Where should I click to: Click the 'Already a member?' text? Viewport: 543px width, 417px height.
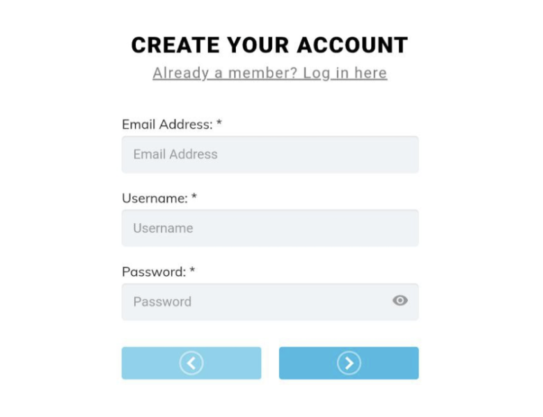pos(226,73)
